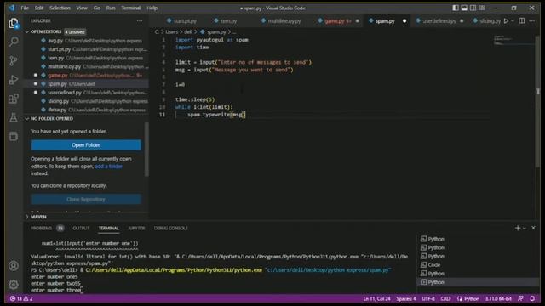Image resolution: width=545 pixels, height=306 pixels.
Task: Click the editor minimap
Action: pos(513,40)
